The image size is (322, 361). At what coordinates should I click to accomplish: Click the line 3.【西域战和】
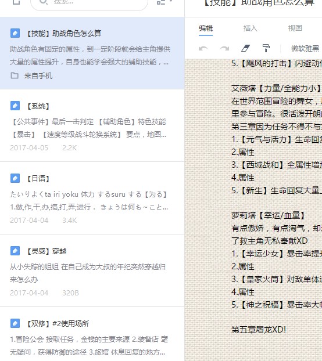click(277, 165)
